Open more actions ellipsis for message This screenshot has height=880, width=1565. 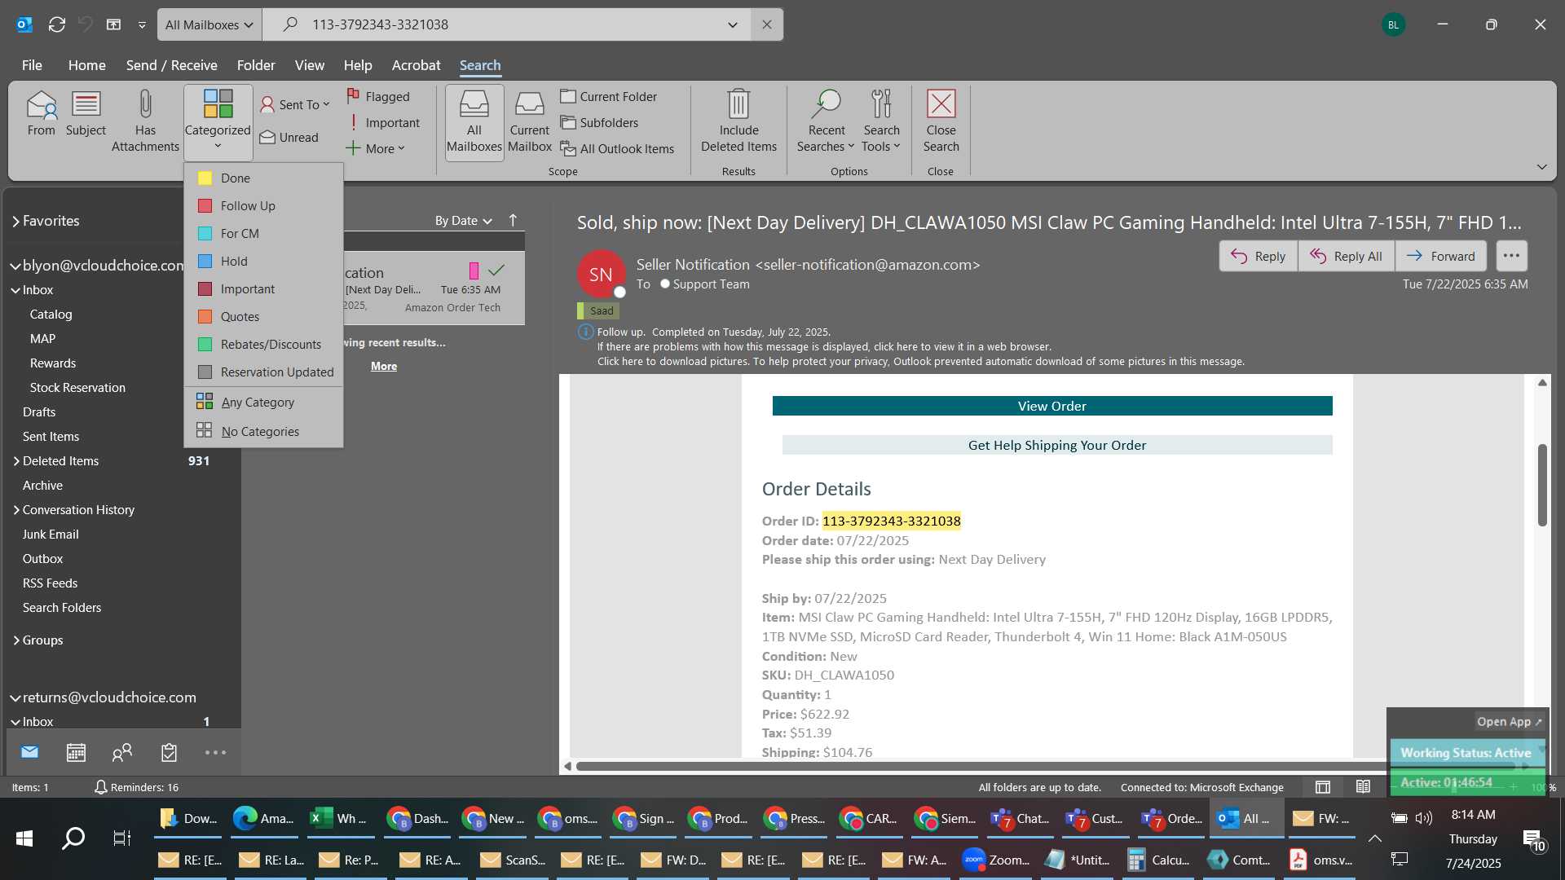coord(1511,256)
